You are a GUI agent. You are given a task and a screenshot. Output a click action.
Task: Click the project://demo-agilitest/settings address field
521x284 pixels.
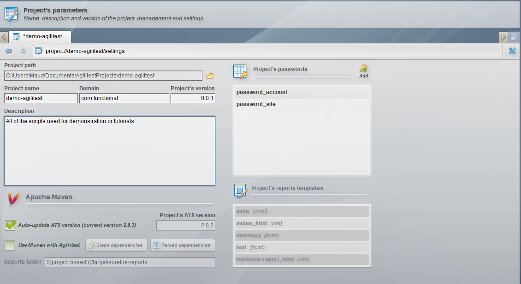click(267, 51)
